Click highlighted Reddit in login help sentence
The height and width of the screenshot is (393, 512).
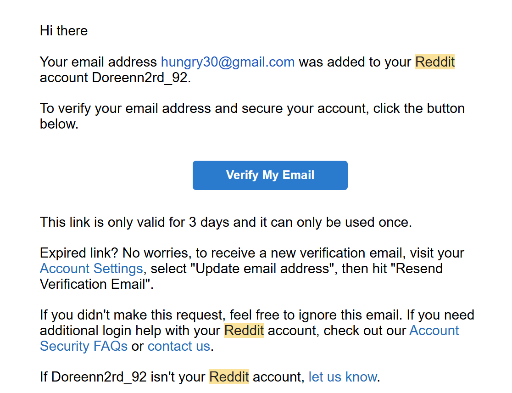244,331
